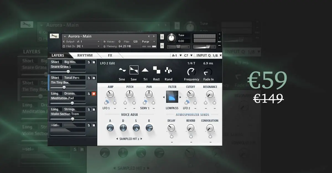Viewport: 332px width, 173px height.
Task: Click the PITCH knob
Action: pos(129,94)
